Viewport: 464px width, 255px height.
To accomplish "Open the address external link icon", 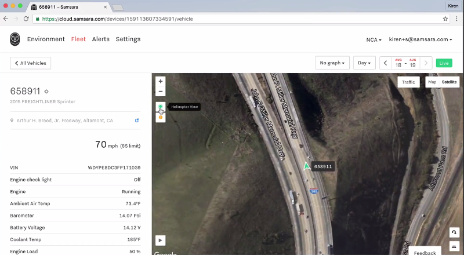I will click(137, 121).
